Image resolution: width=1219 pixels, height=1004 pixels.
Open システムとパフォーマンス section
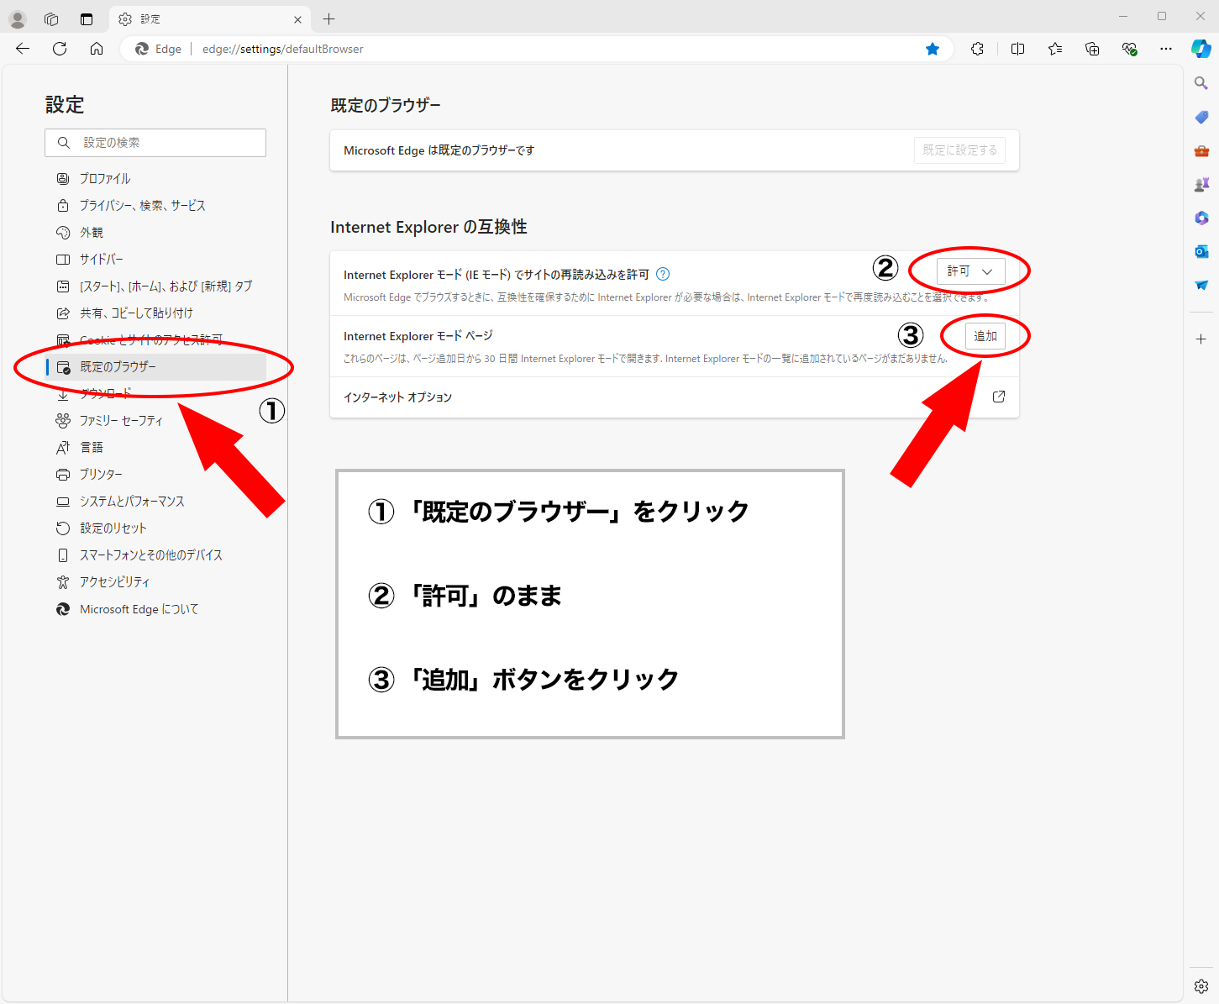coord(156,501)
